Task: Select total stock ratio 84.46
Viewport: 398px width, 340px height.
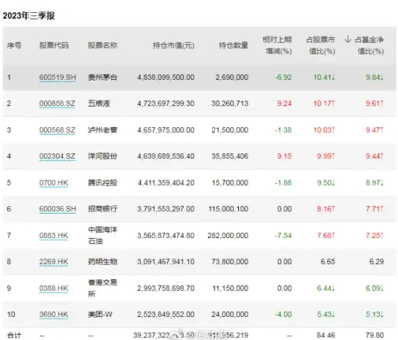Action: [326, 335]
